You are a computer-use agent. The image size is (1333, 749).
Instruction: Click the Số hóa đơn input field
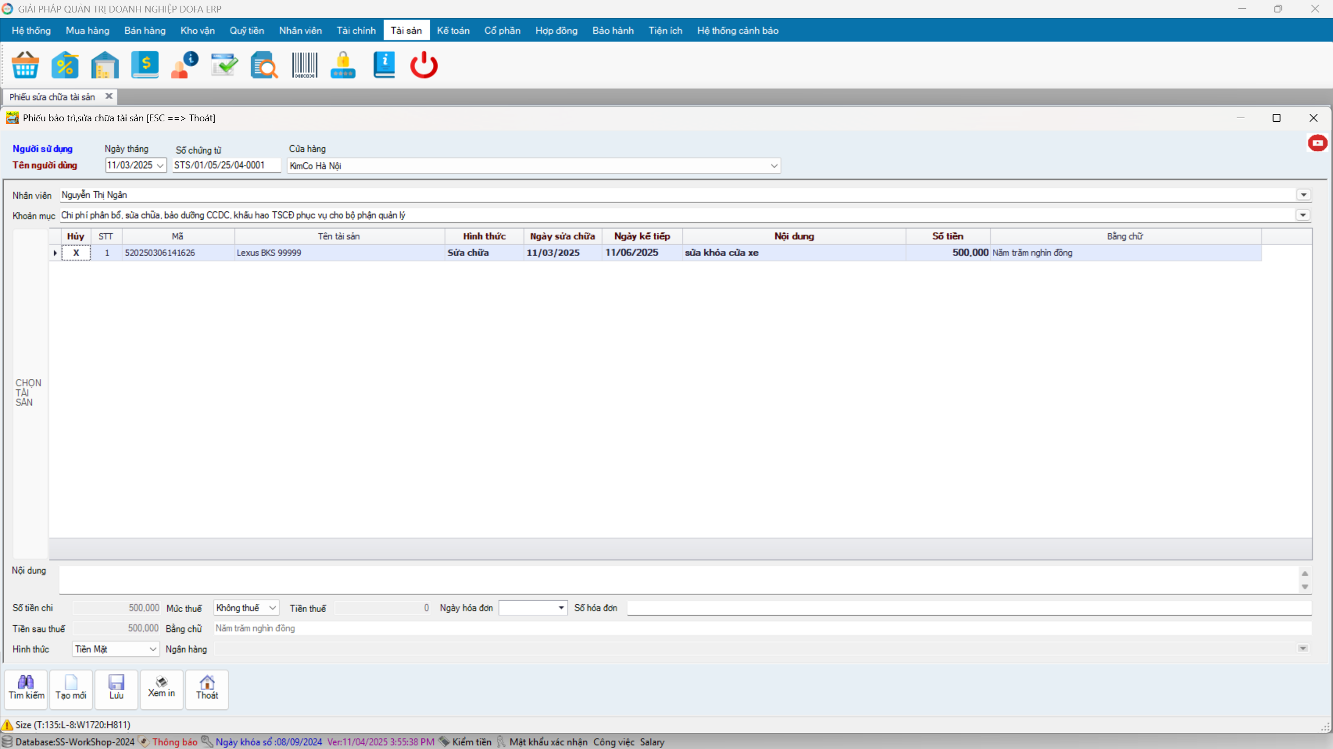coord(969,607)
